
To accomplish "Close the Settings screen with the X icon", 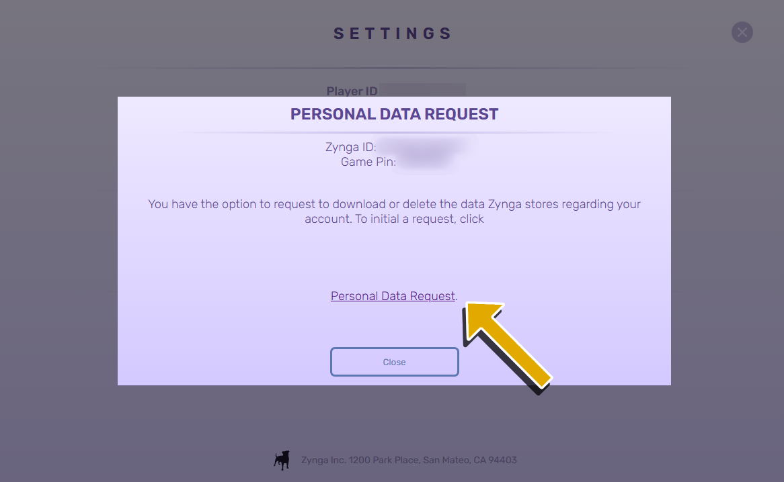I will click(742, 32).
